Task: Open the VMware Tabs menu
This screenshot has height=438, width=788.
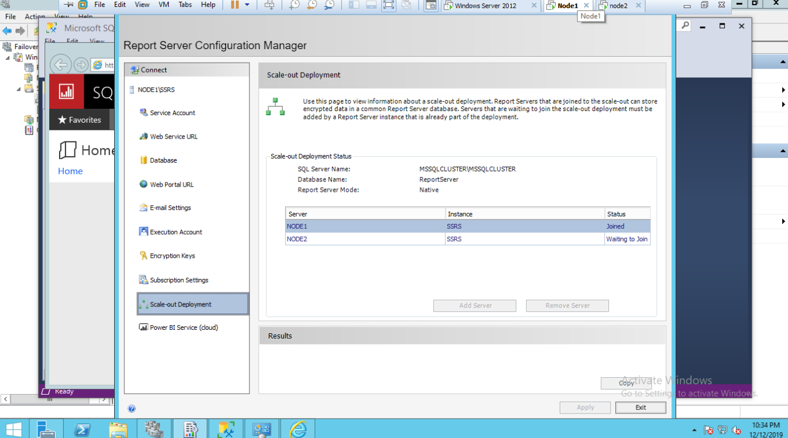Action: [x=185, y=5]
